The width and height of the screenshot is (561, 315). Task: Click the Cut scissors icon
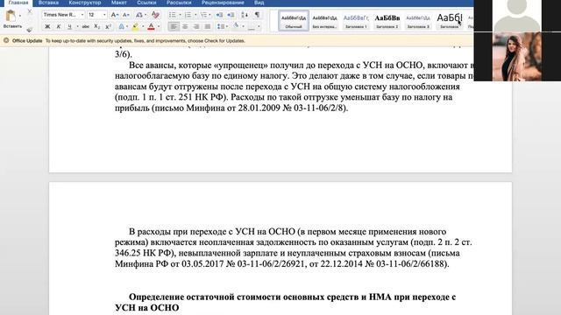[x=30, y=11]
